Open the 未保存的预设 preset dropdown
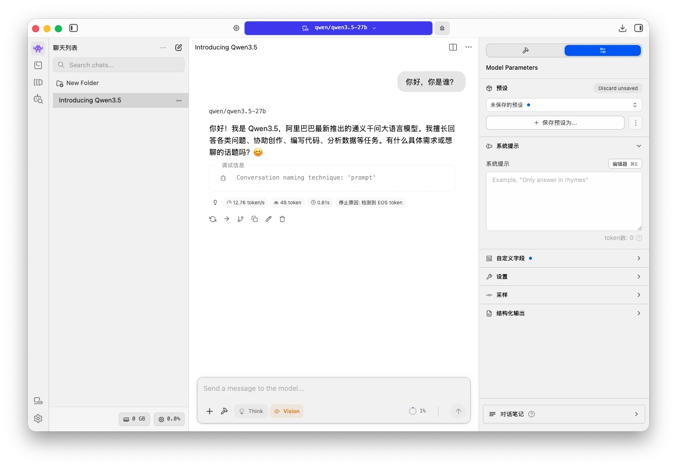Screen dimensions: 677x468 tap(563, 104)
